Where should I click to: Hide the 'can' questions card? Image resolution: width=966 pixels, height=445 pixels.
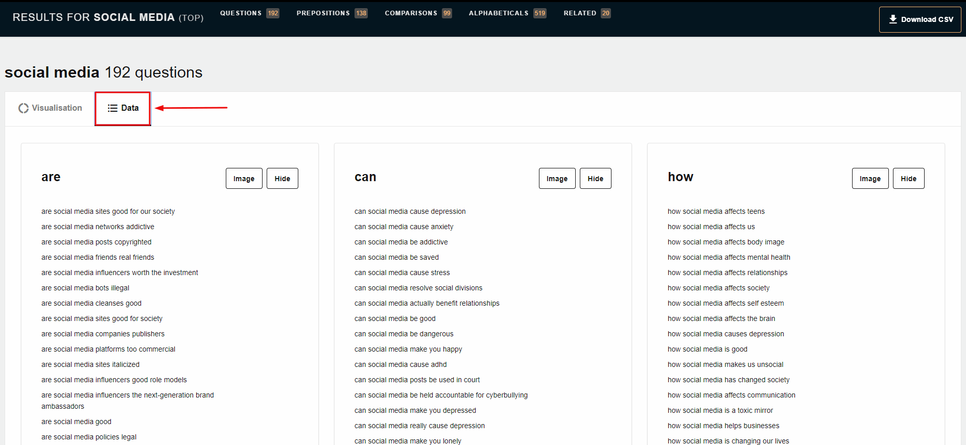click(x=595, y=179)
